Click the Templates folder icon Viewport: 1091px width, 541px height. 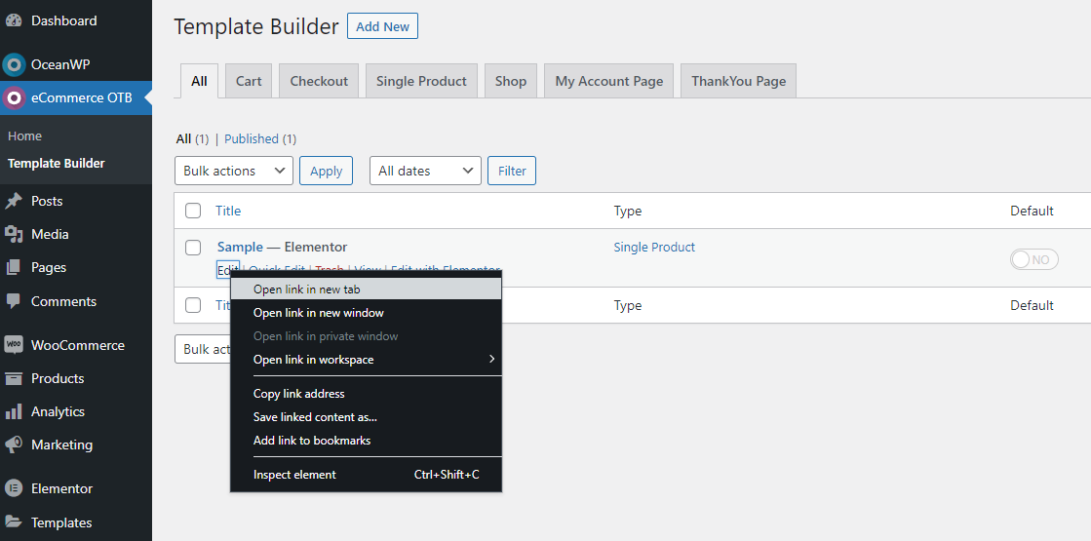click(x=14, y=522)
